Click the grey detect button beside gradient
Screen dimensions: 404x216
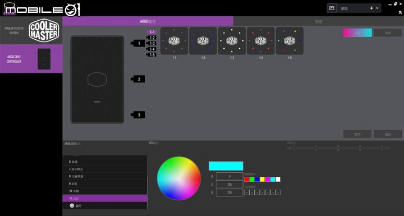[x=388, y=33]
